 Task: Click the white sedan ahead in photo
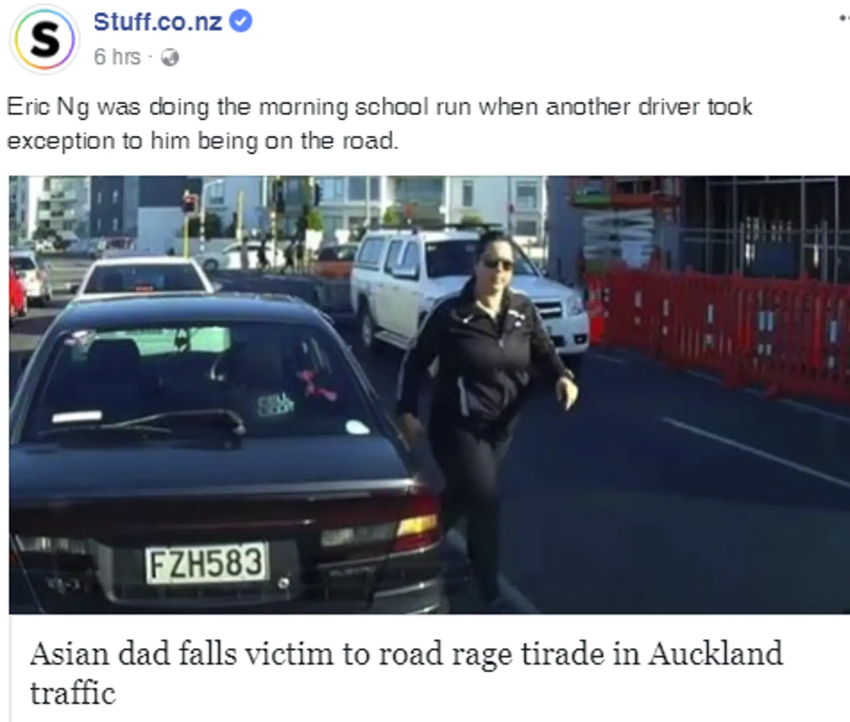click(x=145, y=276)
